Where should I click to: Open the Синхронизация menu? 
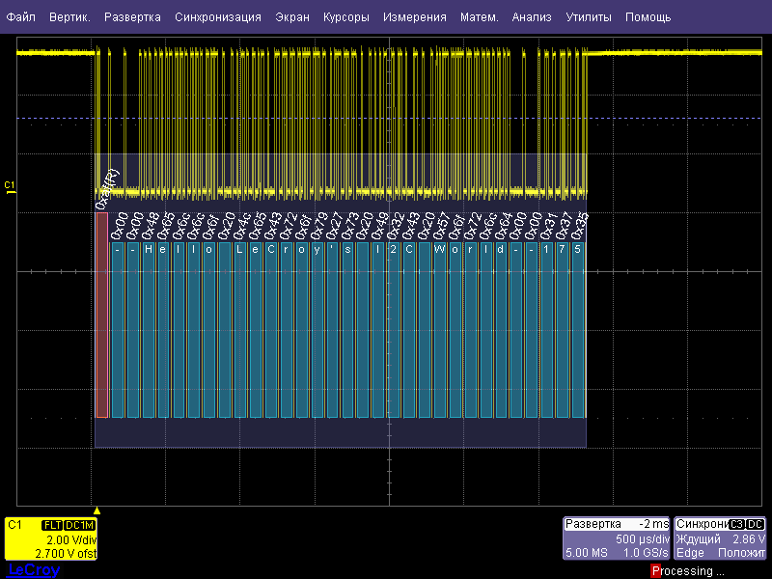[218, 17]
